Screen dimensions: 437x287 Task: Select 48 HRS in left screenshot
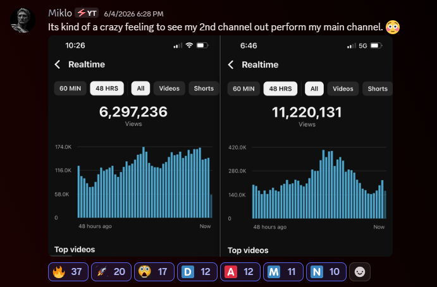pos(107,89)
